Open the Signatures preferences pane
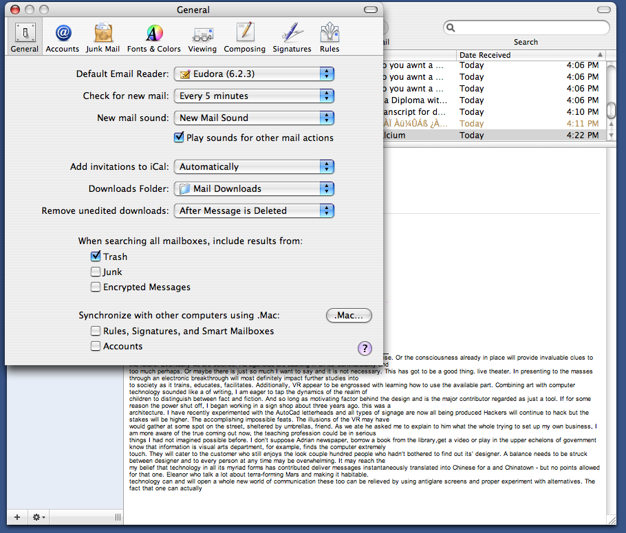This screenshot has height=533, width=626. (x=292, y=38)
